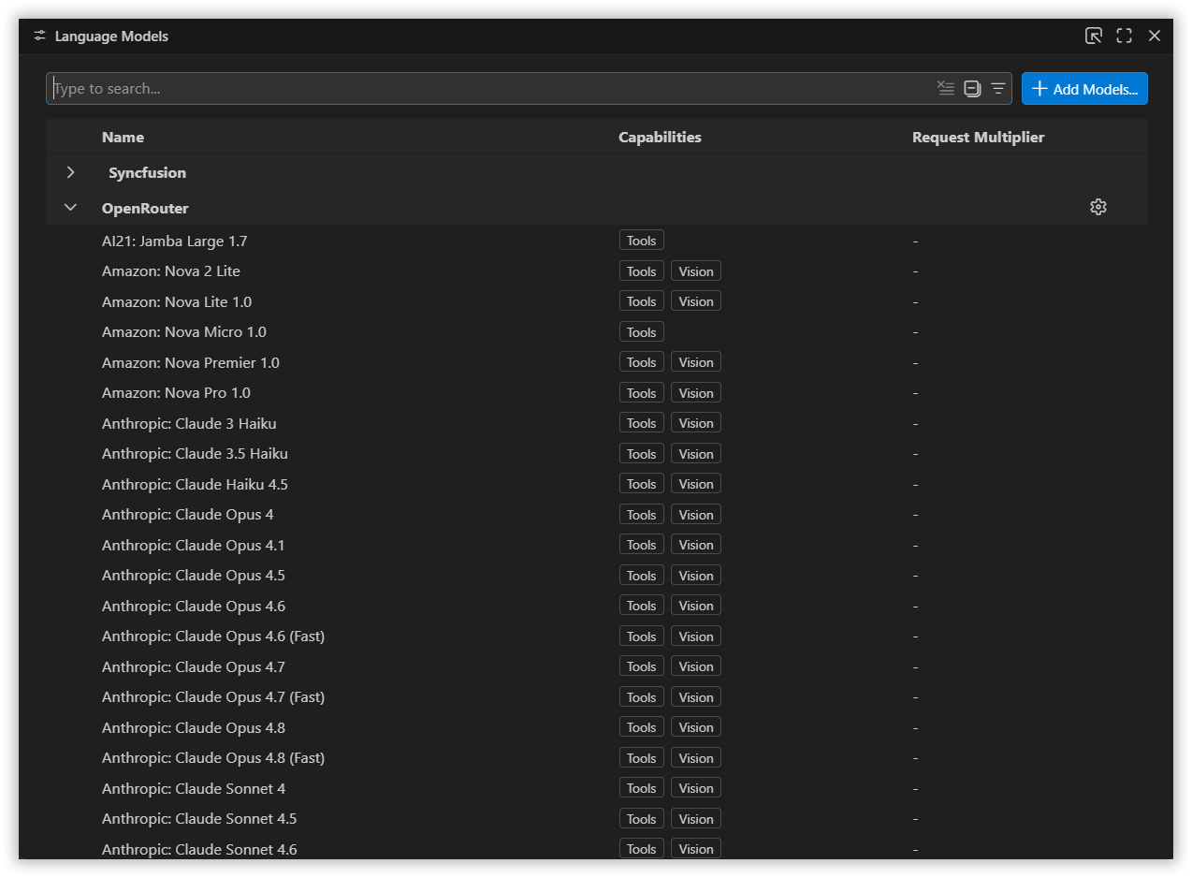Select Anthropic: Claude Sonnet 4.6 row
This screenshot has height=878, width=1192.
[597, 849]
